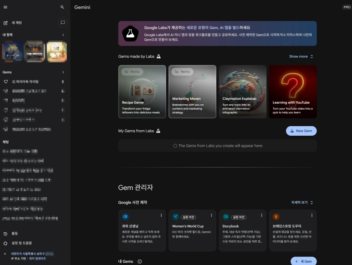This screenshot has height=265, width=352.
Task: Click the Storybook teal book icon
Action: [x=226, y=217]
